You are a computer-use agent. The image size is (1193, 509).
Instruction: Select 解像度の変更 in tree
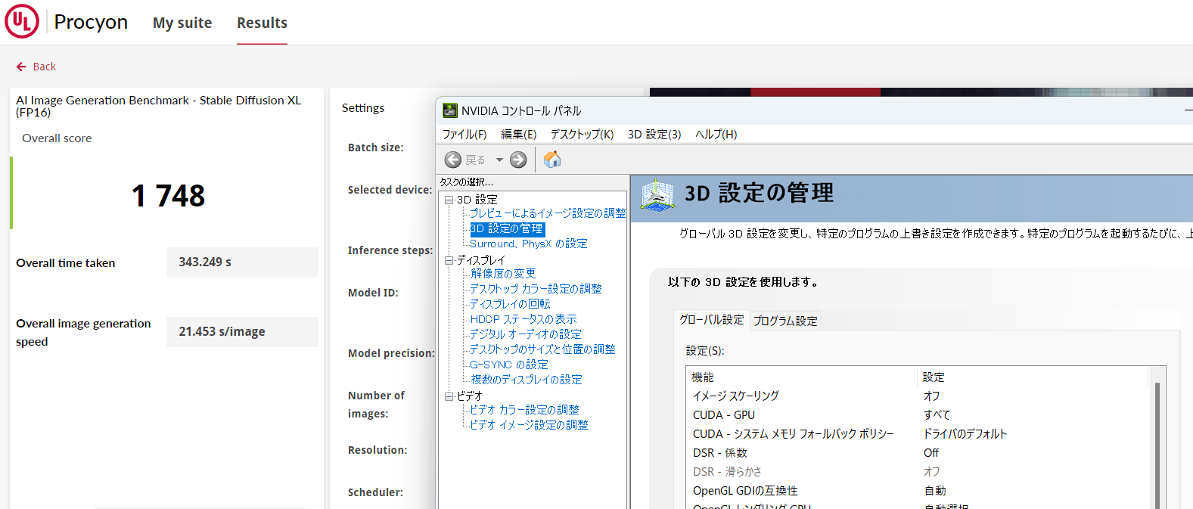[x=503, y=274]
